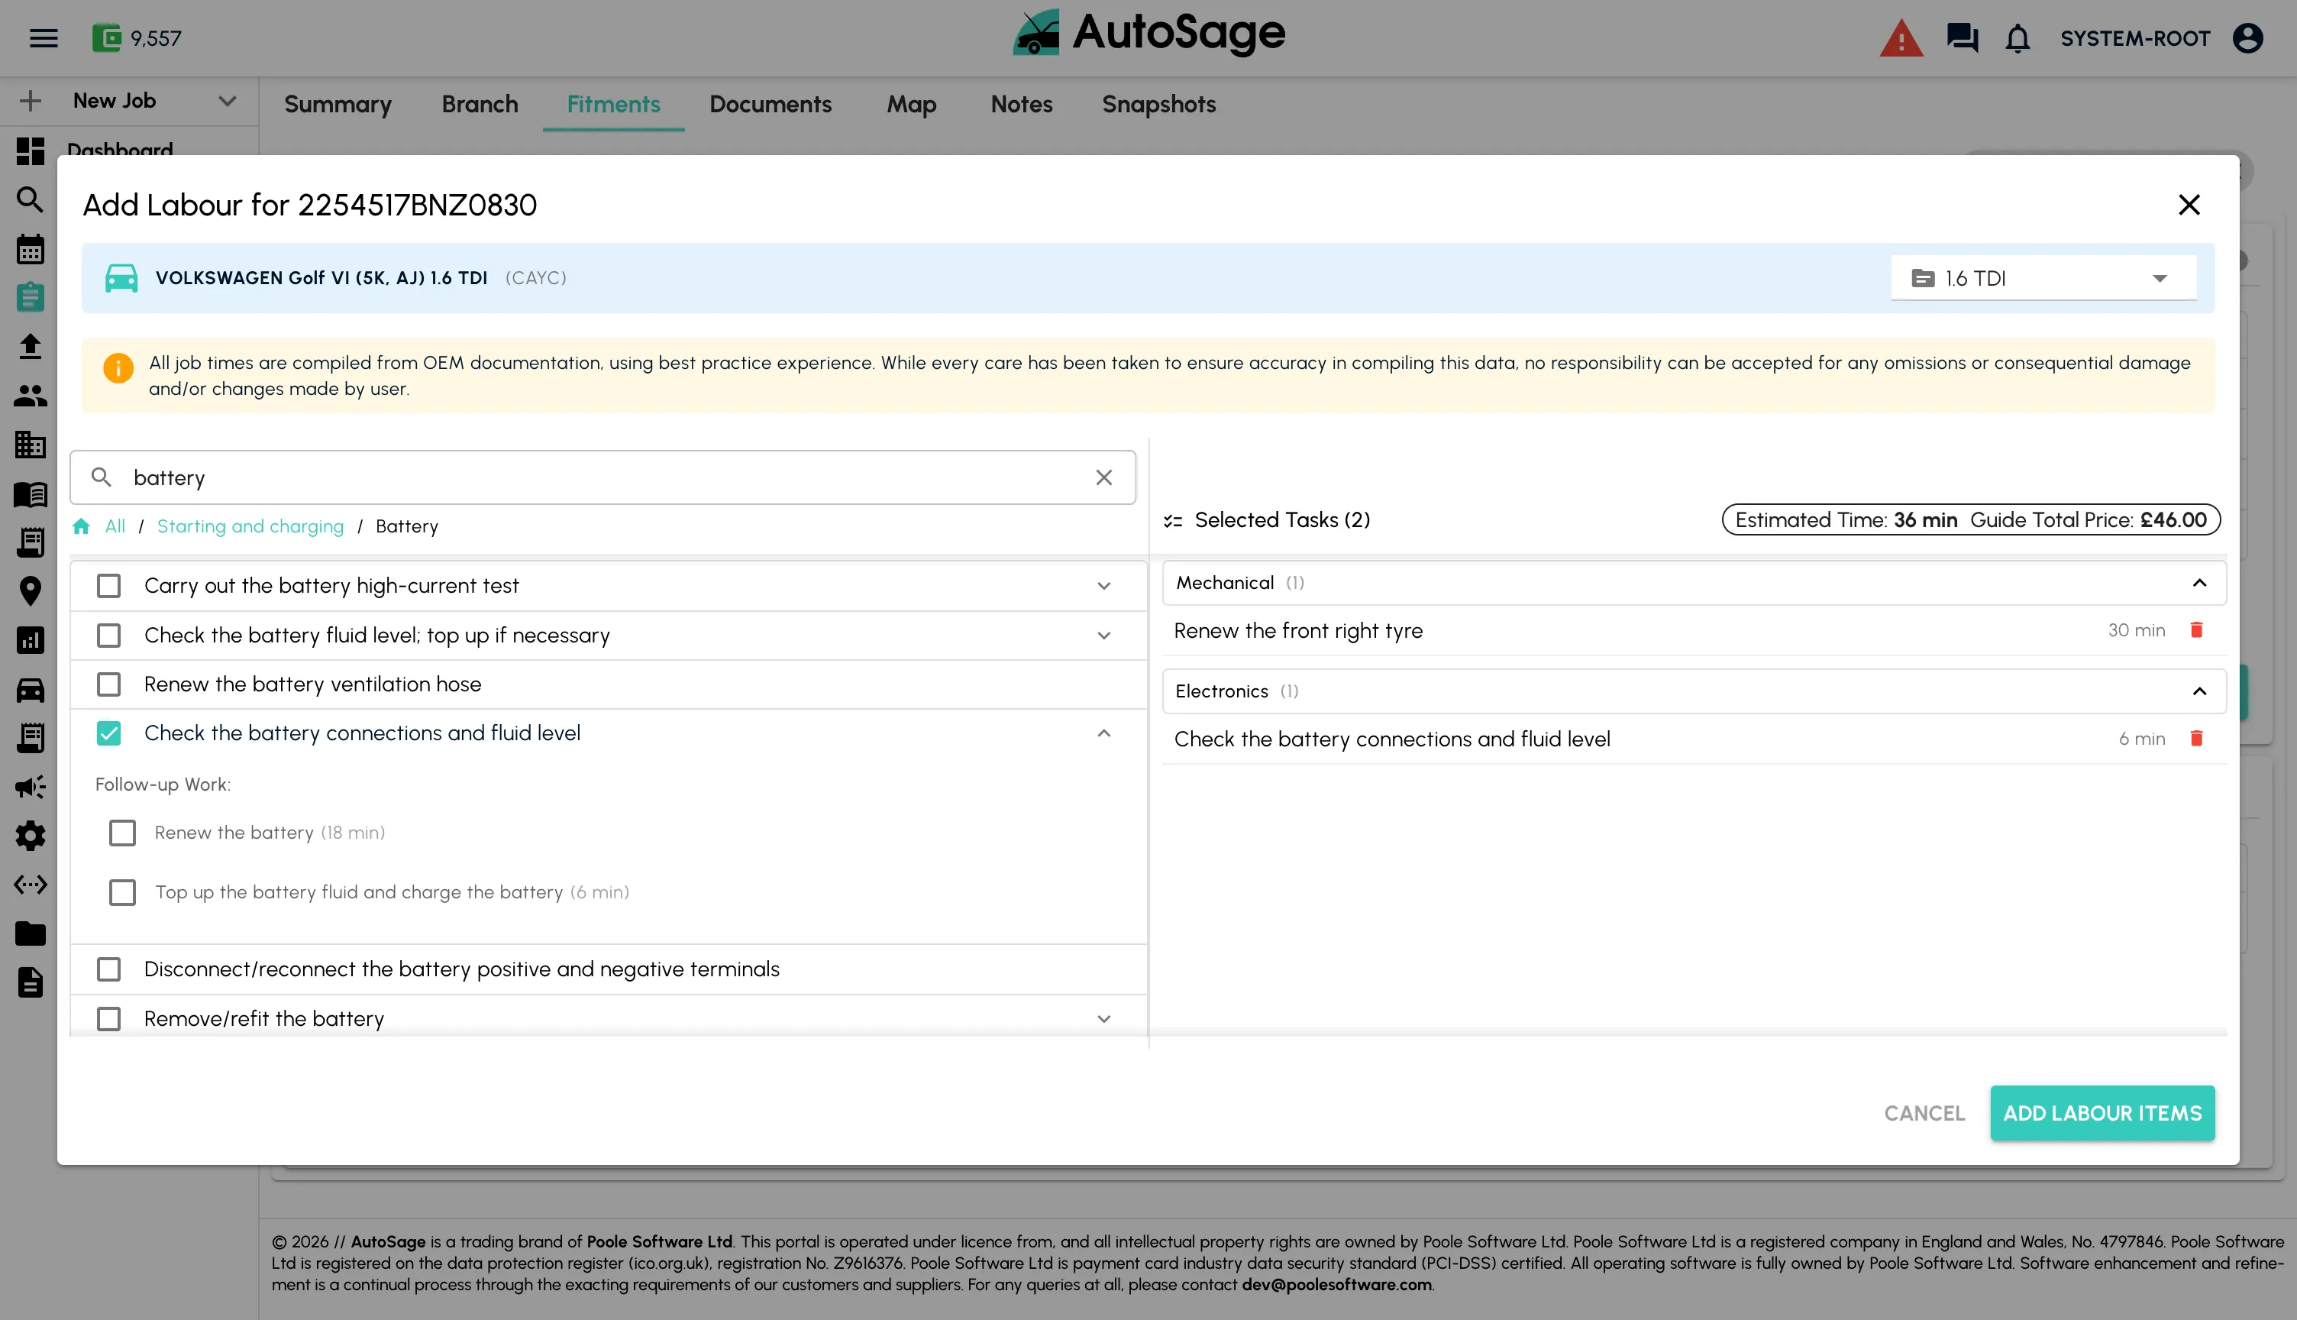This screenshot has height=1320, width=2297.
Task: Click the sidebar search magnifier icon
Action: (30, 199)
